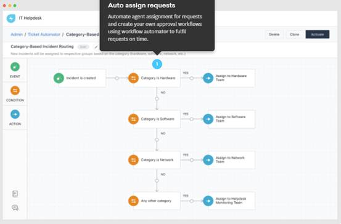This screenshot has width=341, height=224.
Task: Select the orange Condition icon in sidebar
Action: (15, 90)
